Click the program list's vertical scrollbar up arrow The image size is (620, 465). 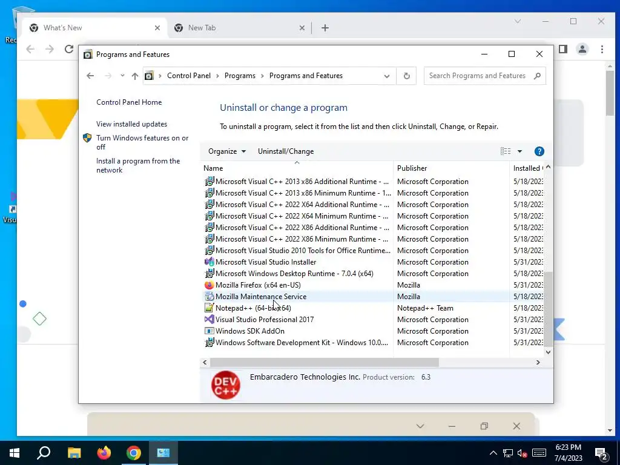tap(548, 167)
